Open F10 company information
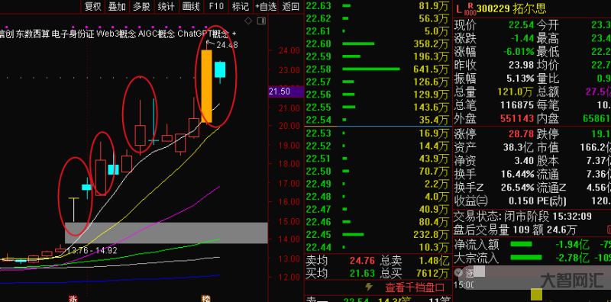 click(x=216, y=6)
